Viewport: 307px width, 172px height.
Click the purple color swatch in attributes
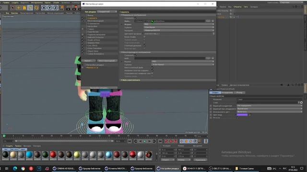click(242, 115)
